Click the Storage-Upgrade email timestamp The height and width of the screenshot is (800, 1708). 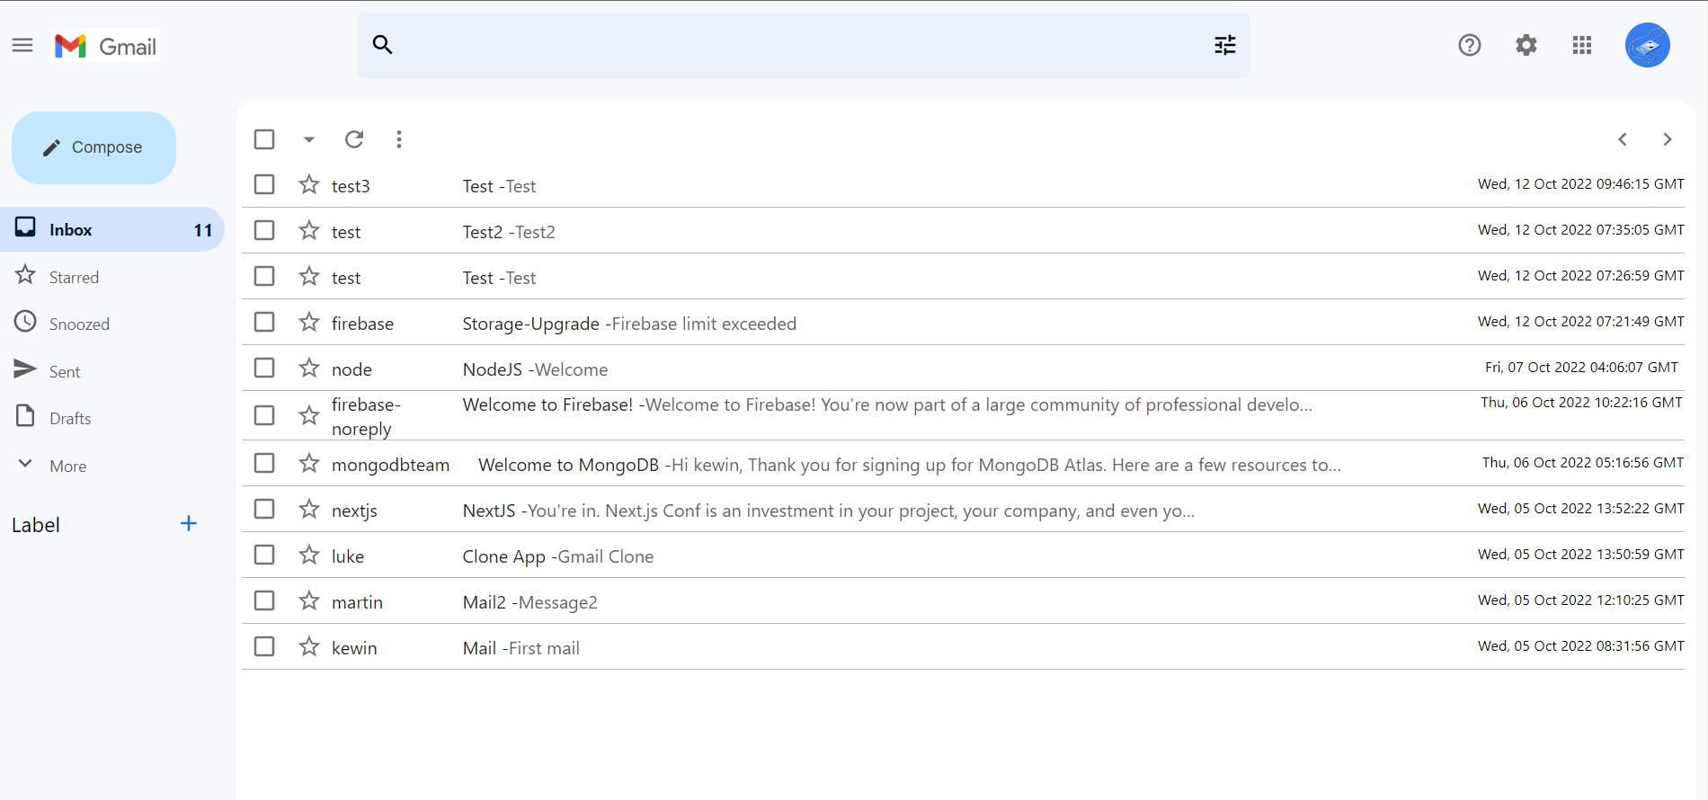[1581, 322]
